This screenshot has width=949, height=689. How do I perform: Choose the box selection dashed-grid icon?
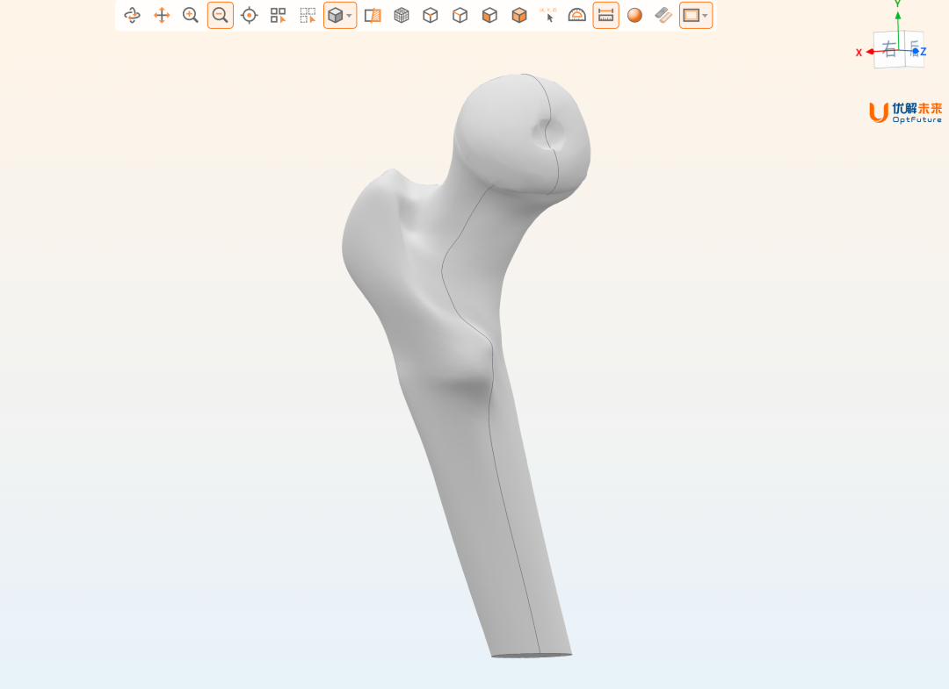pos(308,15)
